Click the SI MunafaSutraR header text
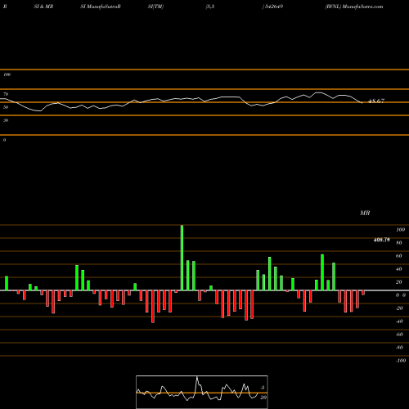 (101, 7)
